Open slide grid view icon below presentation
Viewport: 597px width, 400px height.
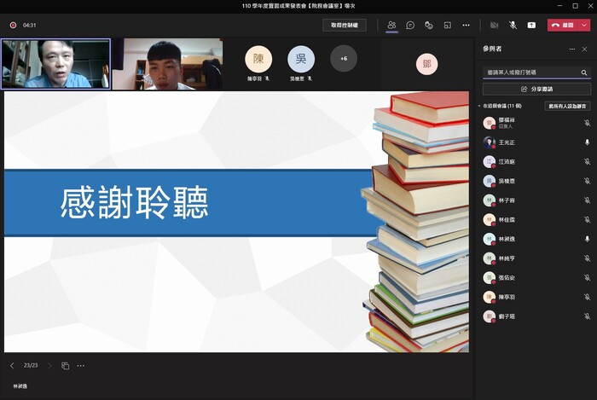point(66,365)
